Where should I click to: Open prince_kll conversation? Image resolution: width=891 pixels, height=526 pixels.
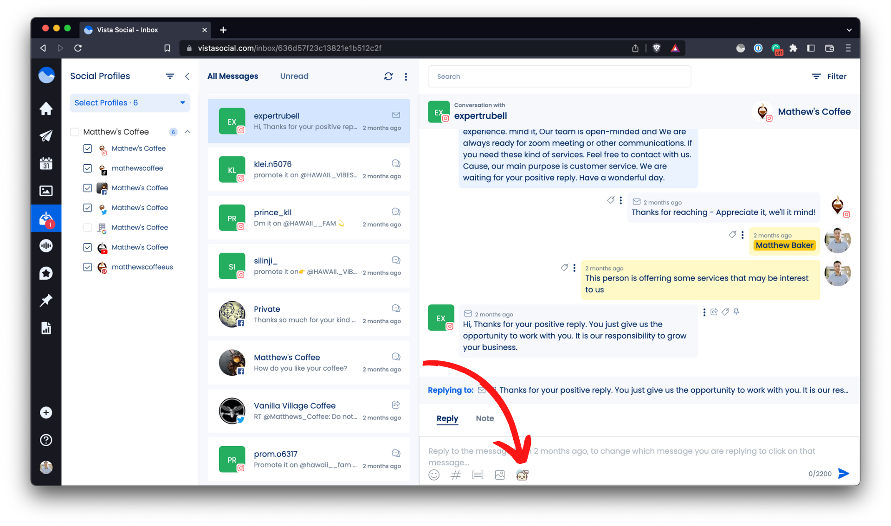tap(309, 218)
